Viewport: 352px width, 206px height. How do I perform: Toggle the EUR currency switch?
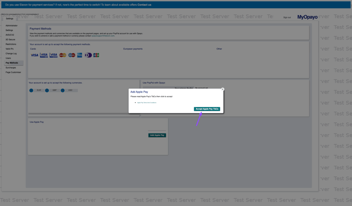31,90
